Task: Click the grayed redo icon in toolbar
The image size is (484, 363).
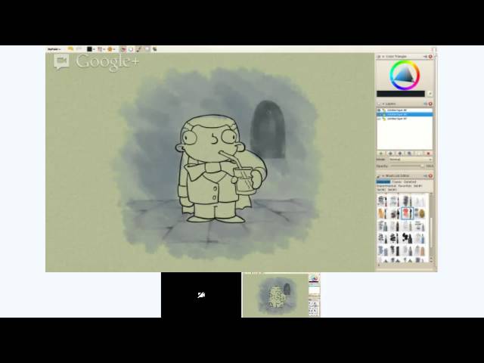Action: click(x=79, y=48)
